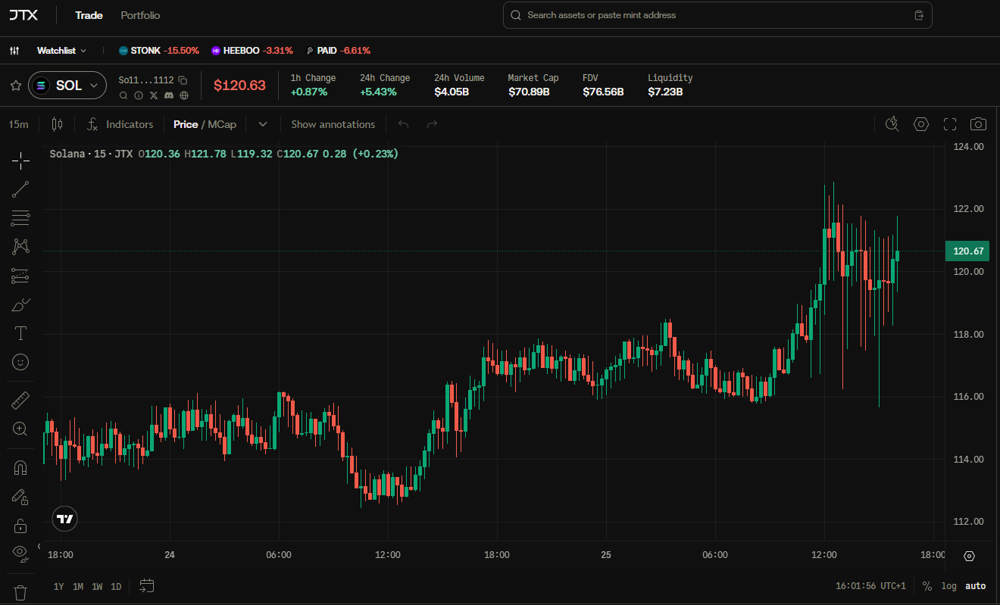Viewport: 1000px width, 605px height.
Task: Add SOL to favorites with star
Action: click(15, 86)
